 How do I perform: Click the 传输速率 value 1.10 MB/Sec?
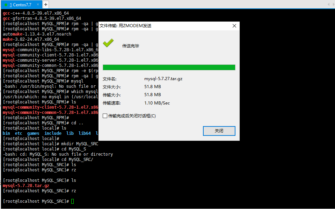coord(157,103)
